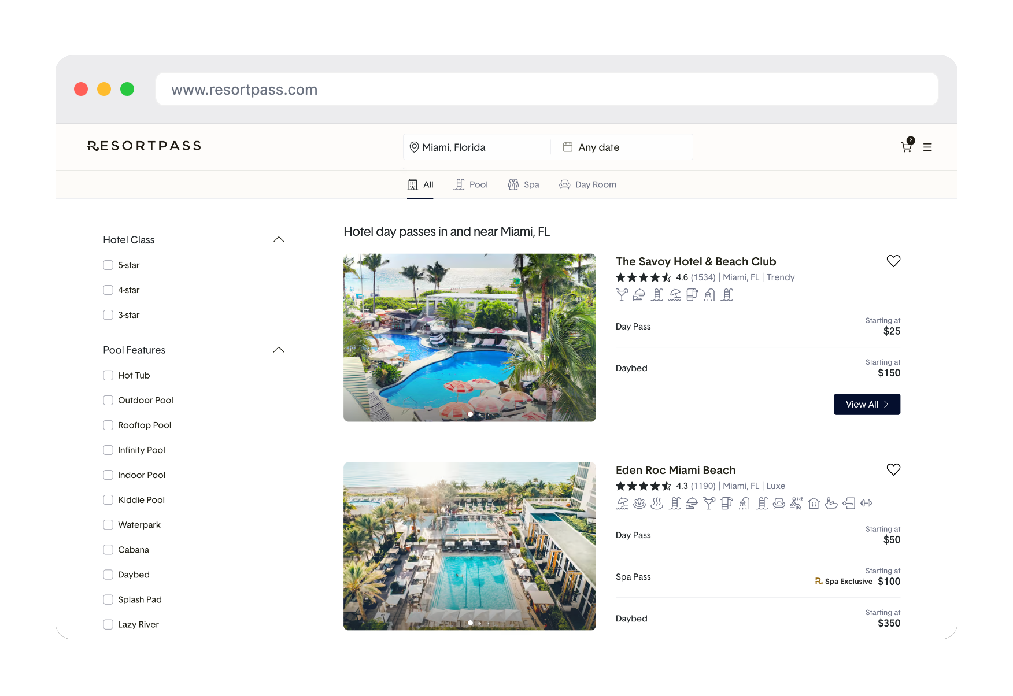Click Savoy cocktail bar amenity icon

point(622,295)
